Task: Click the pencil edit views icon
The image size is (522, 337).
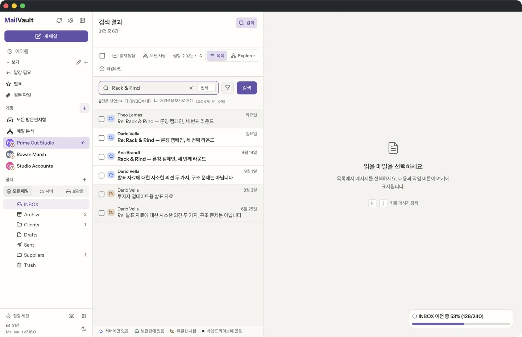Action: [79, 62]
